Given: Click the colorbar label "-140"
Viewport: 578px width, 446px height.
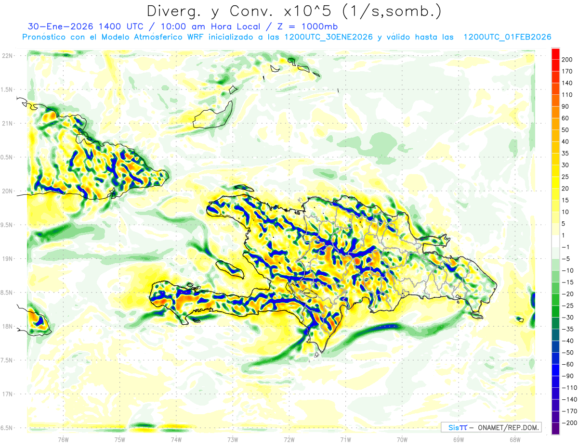Looking at the screenshot, I should pos(569,399).
